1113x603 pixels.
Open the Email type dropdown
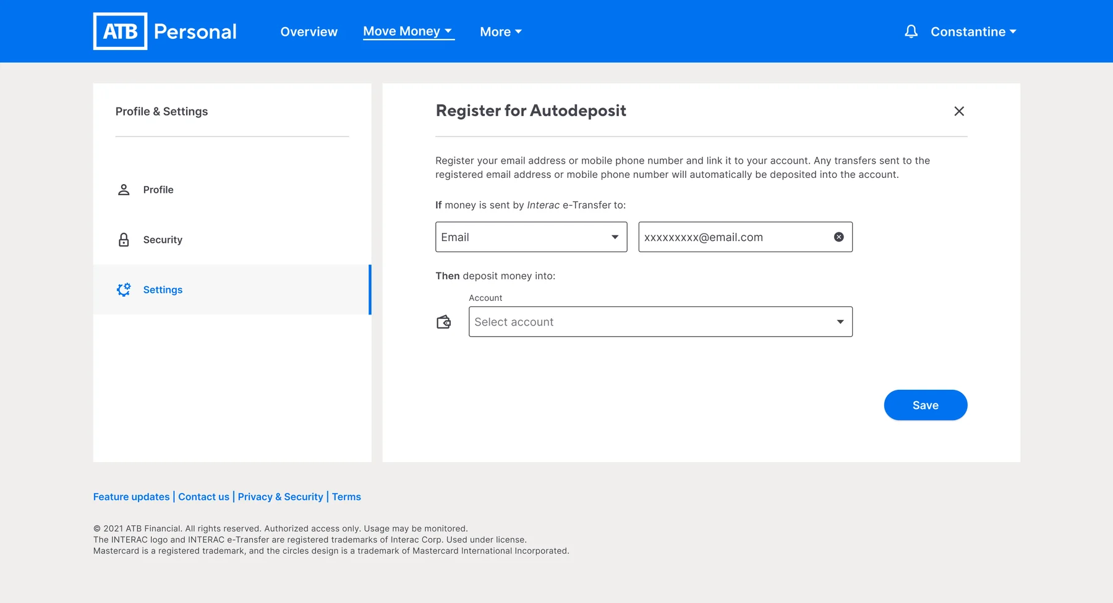[531, 237]
